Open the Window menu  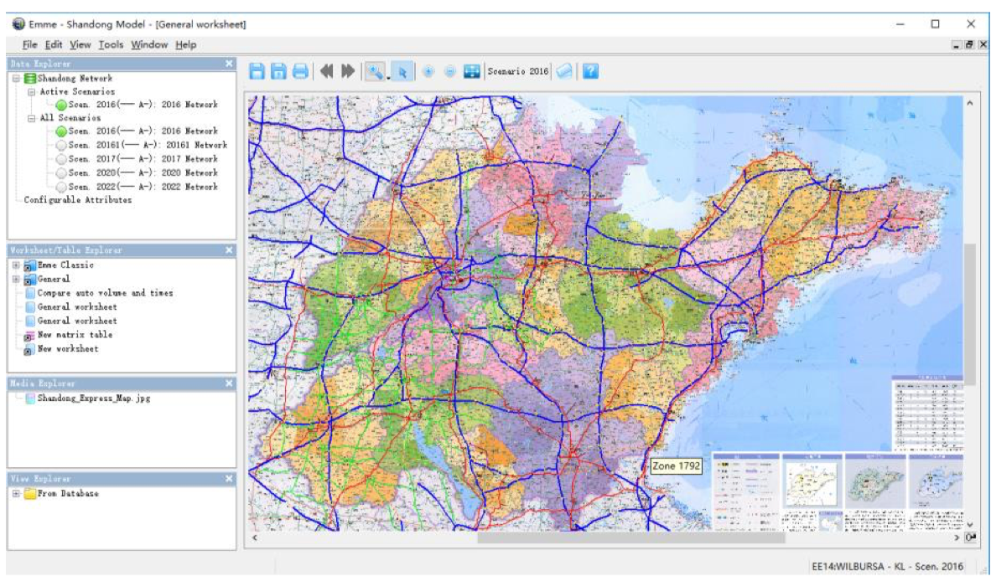(x=149, y=45)
